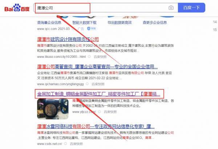Click the circle icon after likuso.com URL
Viewport: 218px width, 149px height.
89,56
